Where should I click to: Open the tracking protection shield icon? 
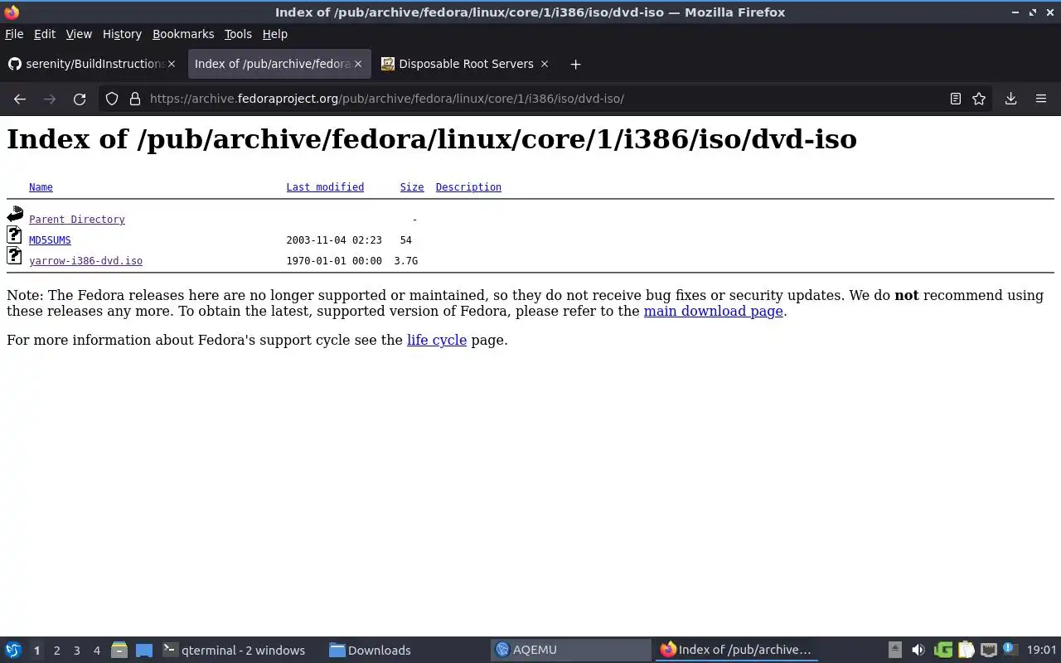pyautogui.click(x=112, y=99)
